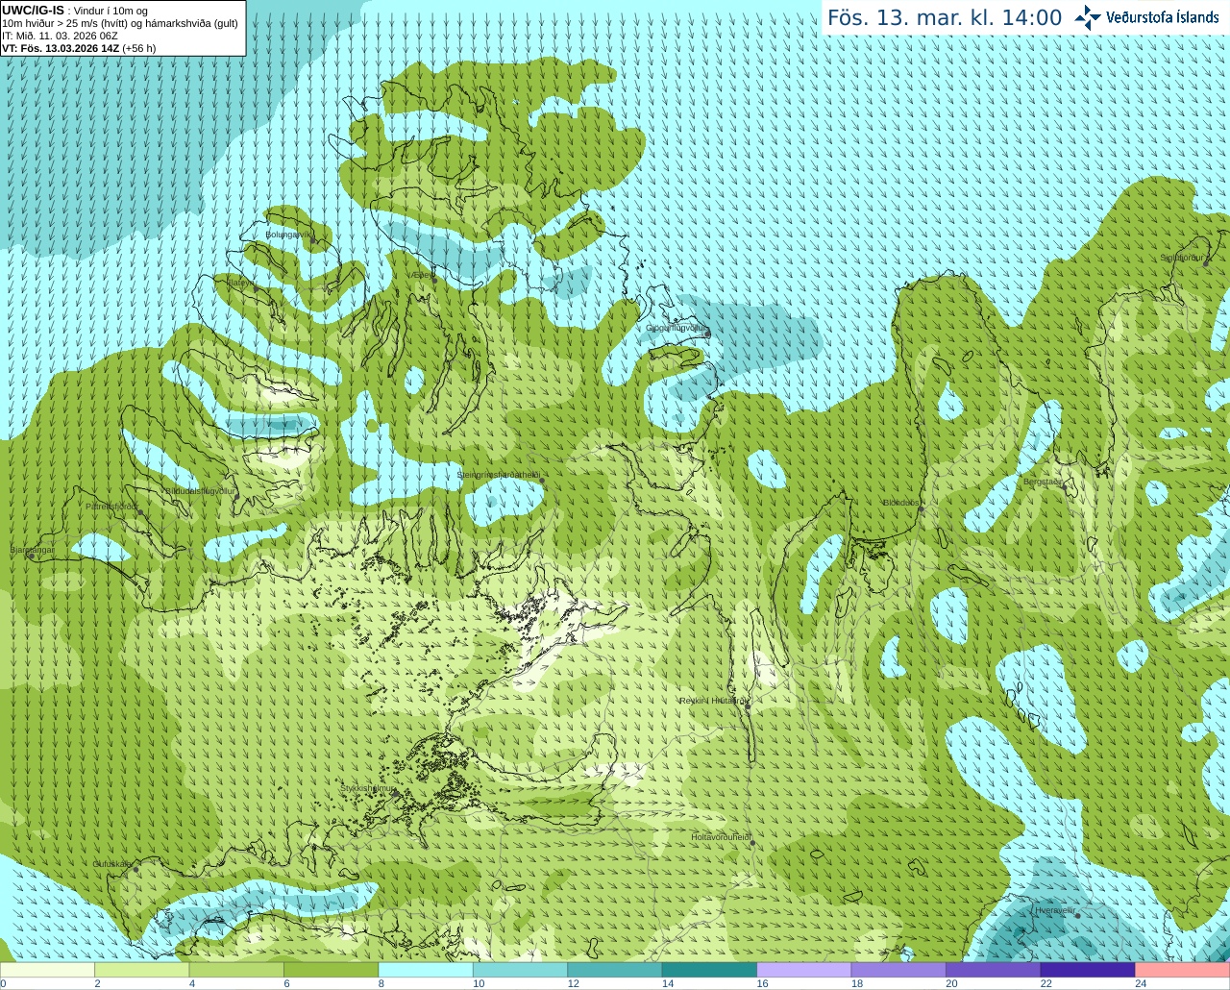Click the pink legend swatch above 24 m/s
1230x990 pixels.
pos(1182,970)
